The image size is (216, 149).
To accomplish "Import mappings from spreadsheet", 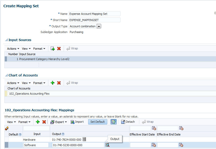I will coord(77,122).
